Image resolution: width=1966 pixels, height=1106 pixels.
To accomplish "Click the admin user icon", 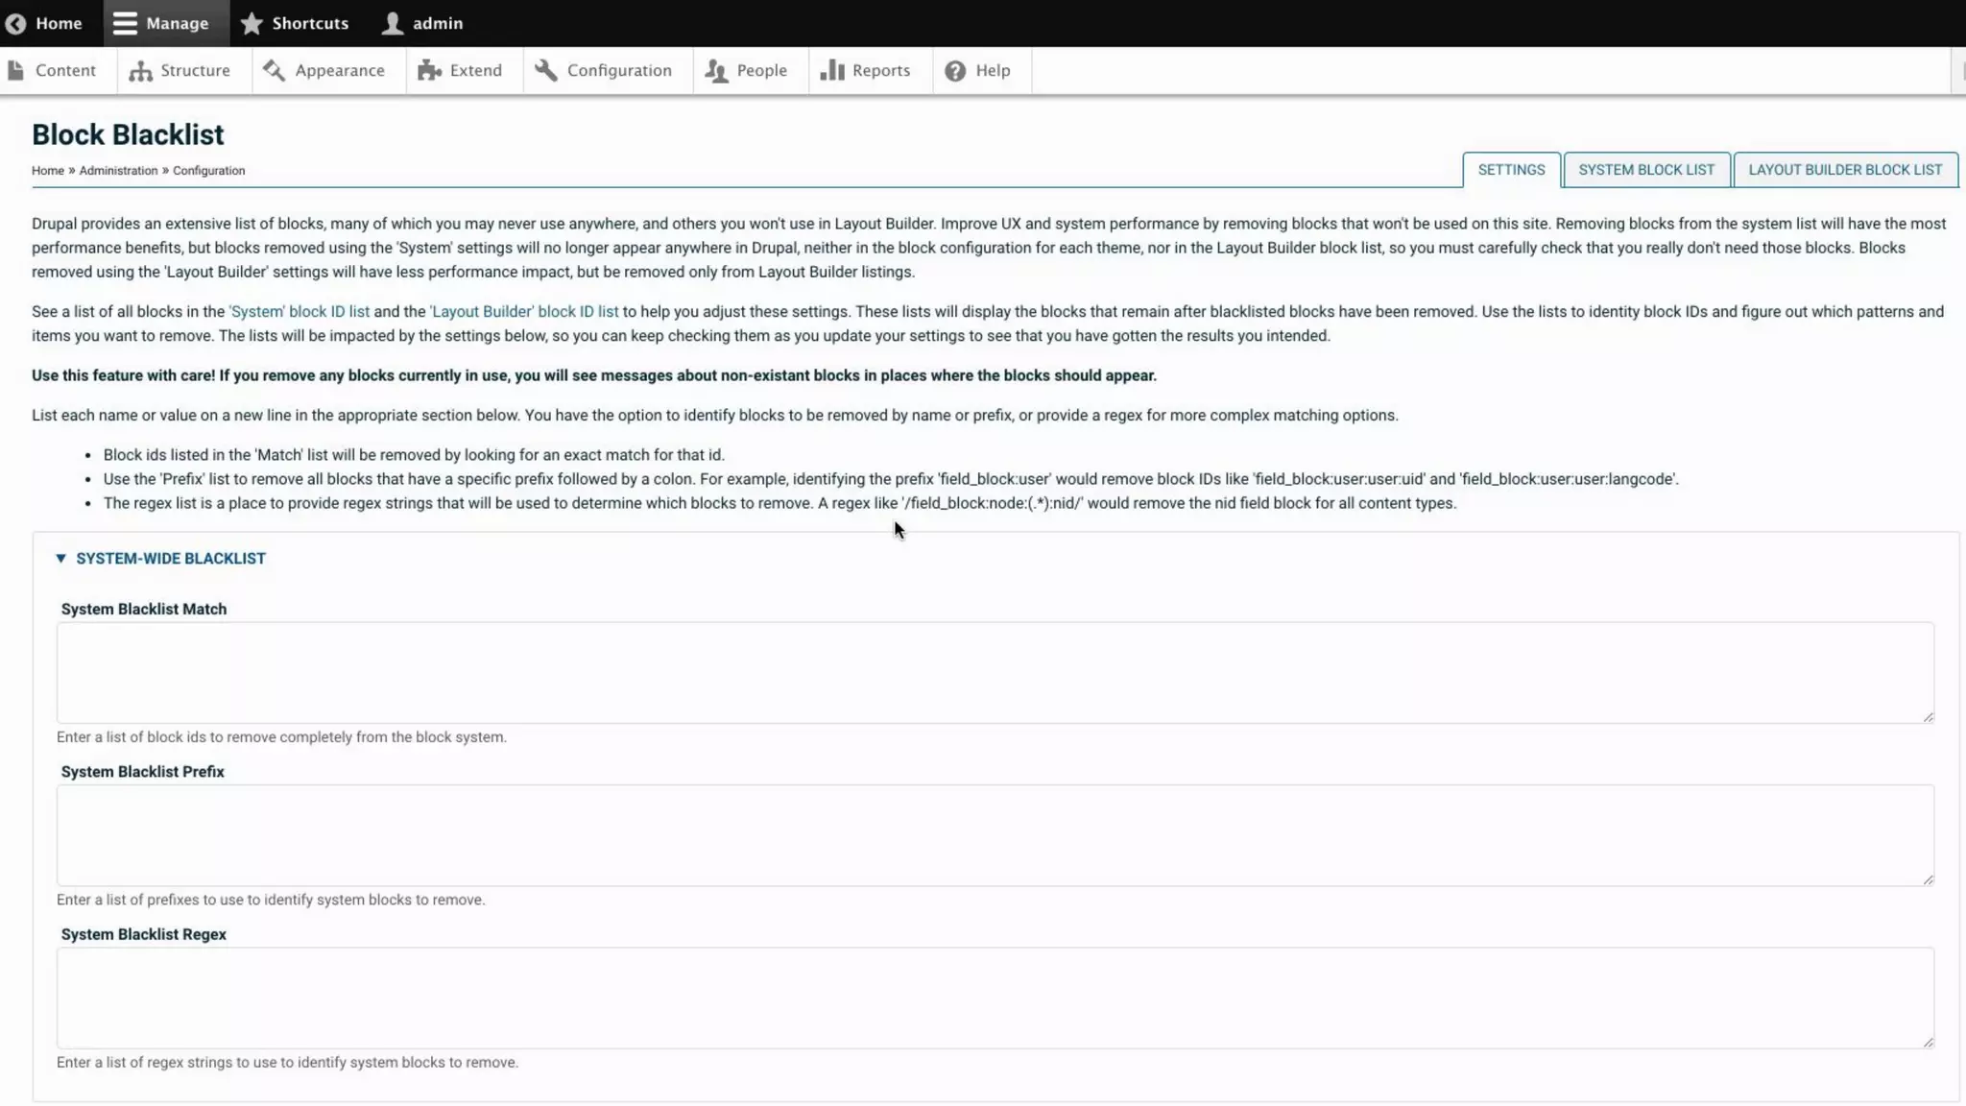I will pos(392,23).
